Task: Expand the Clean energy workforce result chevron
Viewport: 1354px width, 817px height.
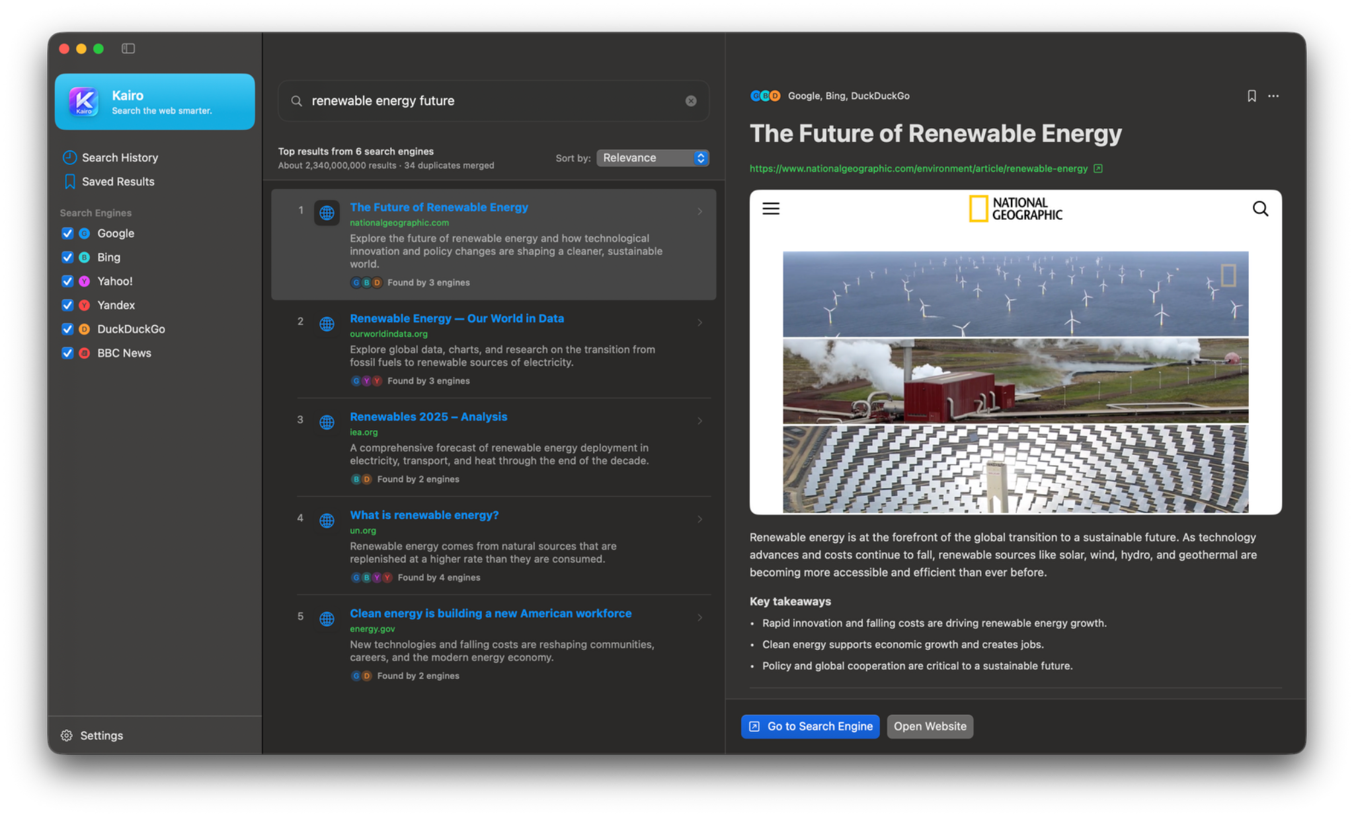Action: (x=699, y=618)
